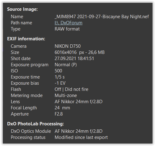Click the 1/5 s exposure time value
The width and height of the screenshot is (155, 146).
click(60, 77)
